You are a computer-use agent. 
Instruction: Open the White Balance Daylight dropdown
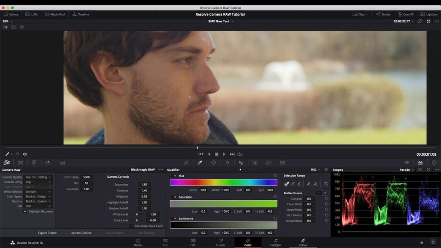39,192
